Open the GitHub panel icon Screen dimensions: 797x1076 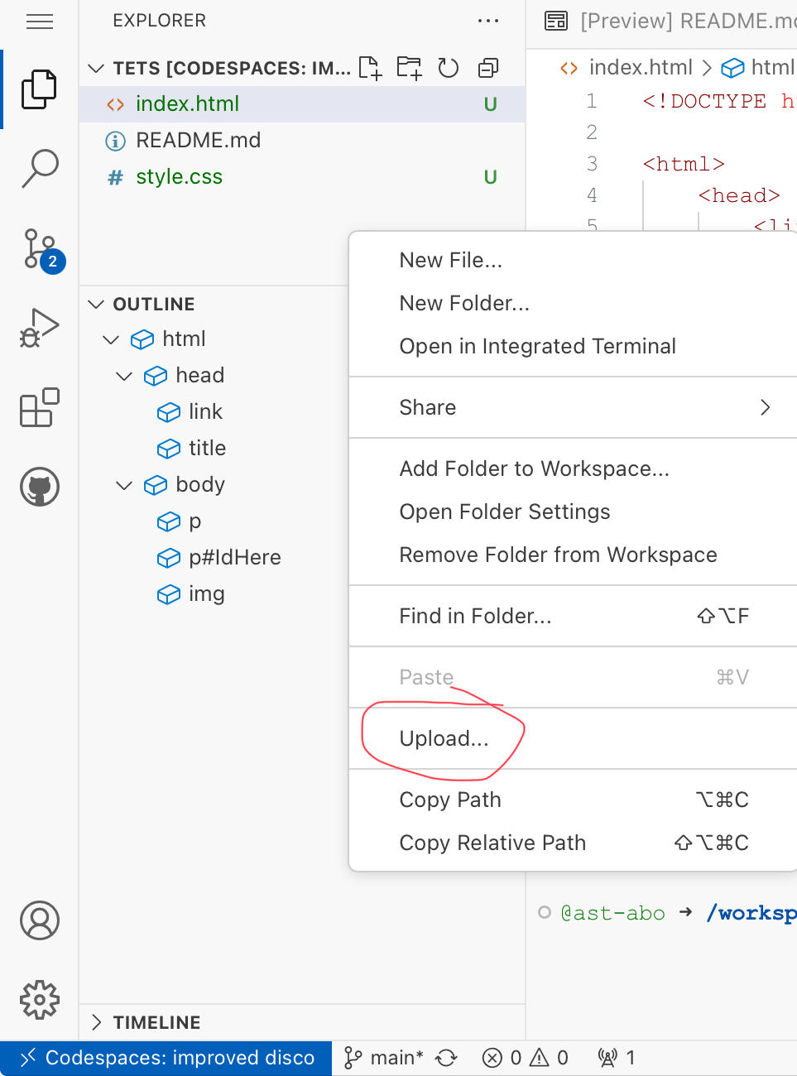[x=40, y=487]
